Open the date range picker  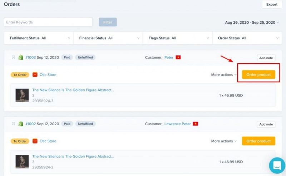tap(252, 23)
